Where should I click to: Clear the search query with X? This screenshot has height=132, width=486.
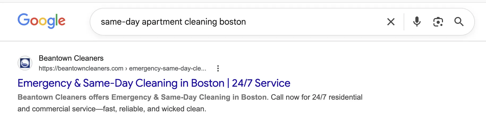(x=391, y=22)
